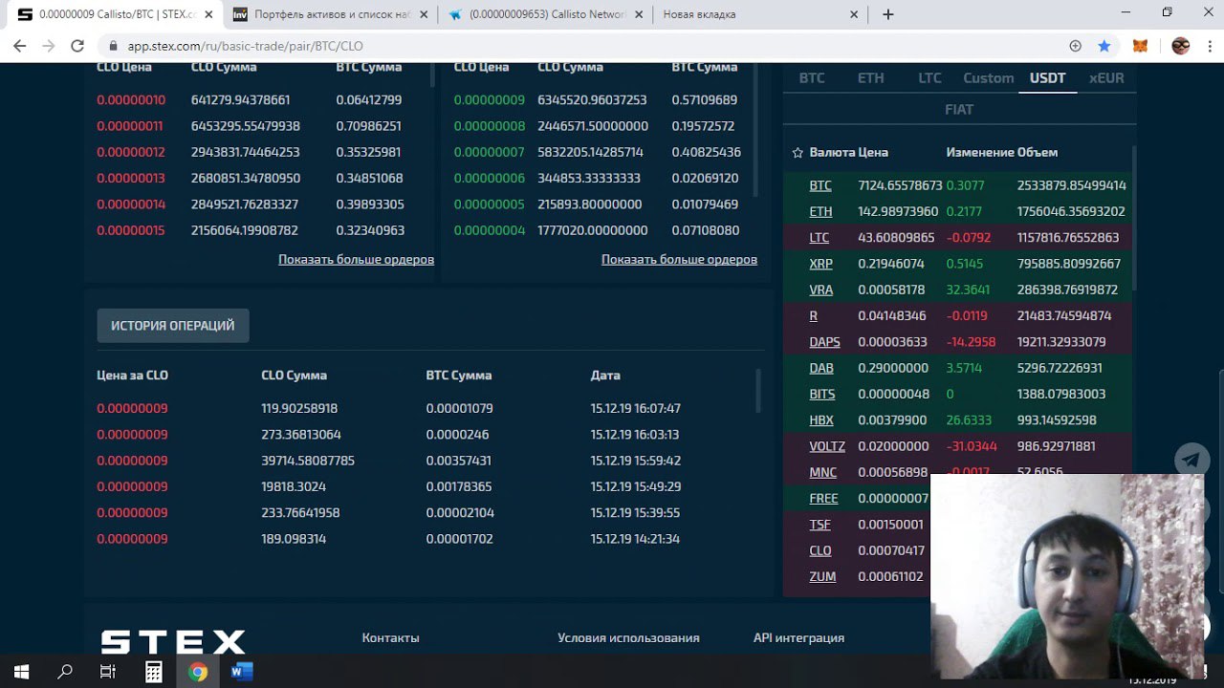1224x688 pixels.
Task: Click the browser profile avatar icon
Action: pyautogui.click(x=1180, y=46)
